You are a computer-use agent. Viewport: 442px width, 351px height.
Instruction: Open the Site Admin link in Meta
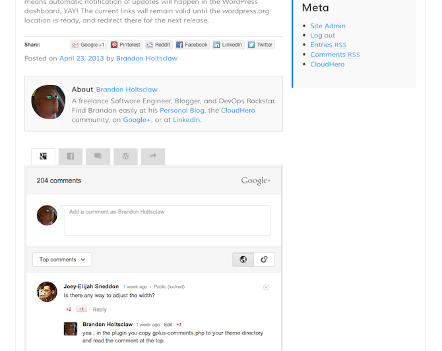tap(328, 26)
